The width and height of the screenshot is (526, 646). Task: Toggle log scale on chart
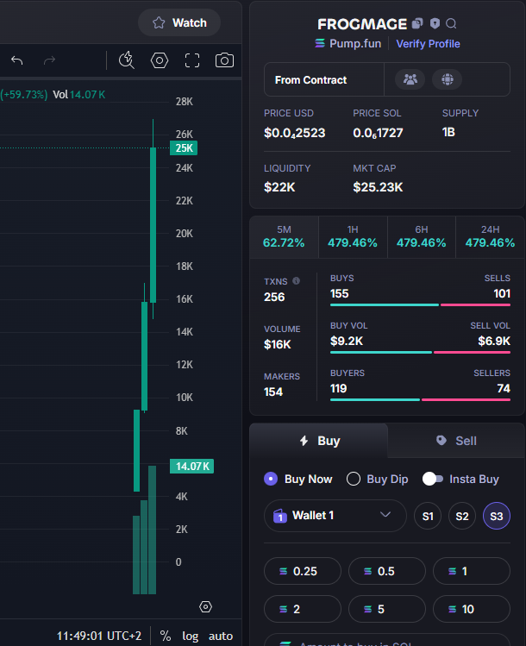coord(191,637)
